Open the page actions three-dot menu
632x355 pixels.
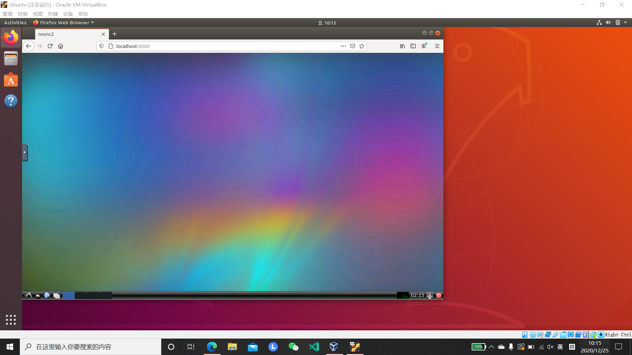[343, 46]
